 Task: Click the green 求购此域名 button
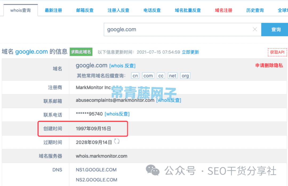tap(81, 52)
